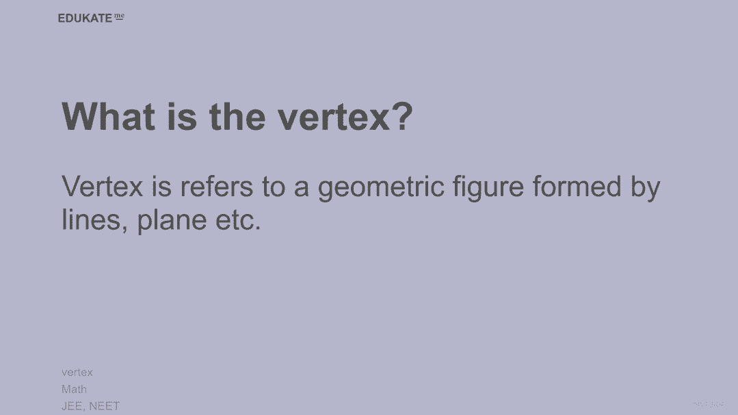Click the faint text in bottom-right corner
This screenshot has width=738, height=415.
(708, 404)
